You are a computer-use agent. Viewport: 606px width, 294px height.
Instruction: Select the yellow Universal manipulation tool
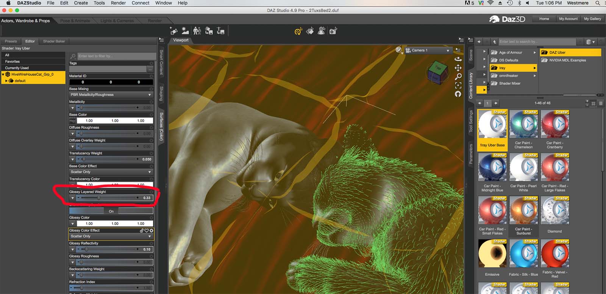pyautogui.click(x=298, y=31)
